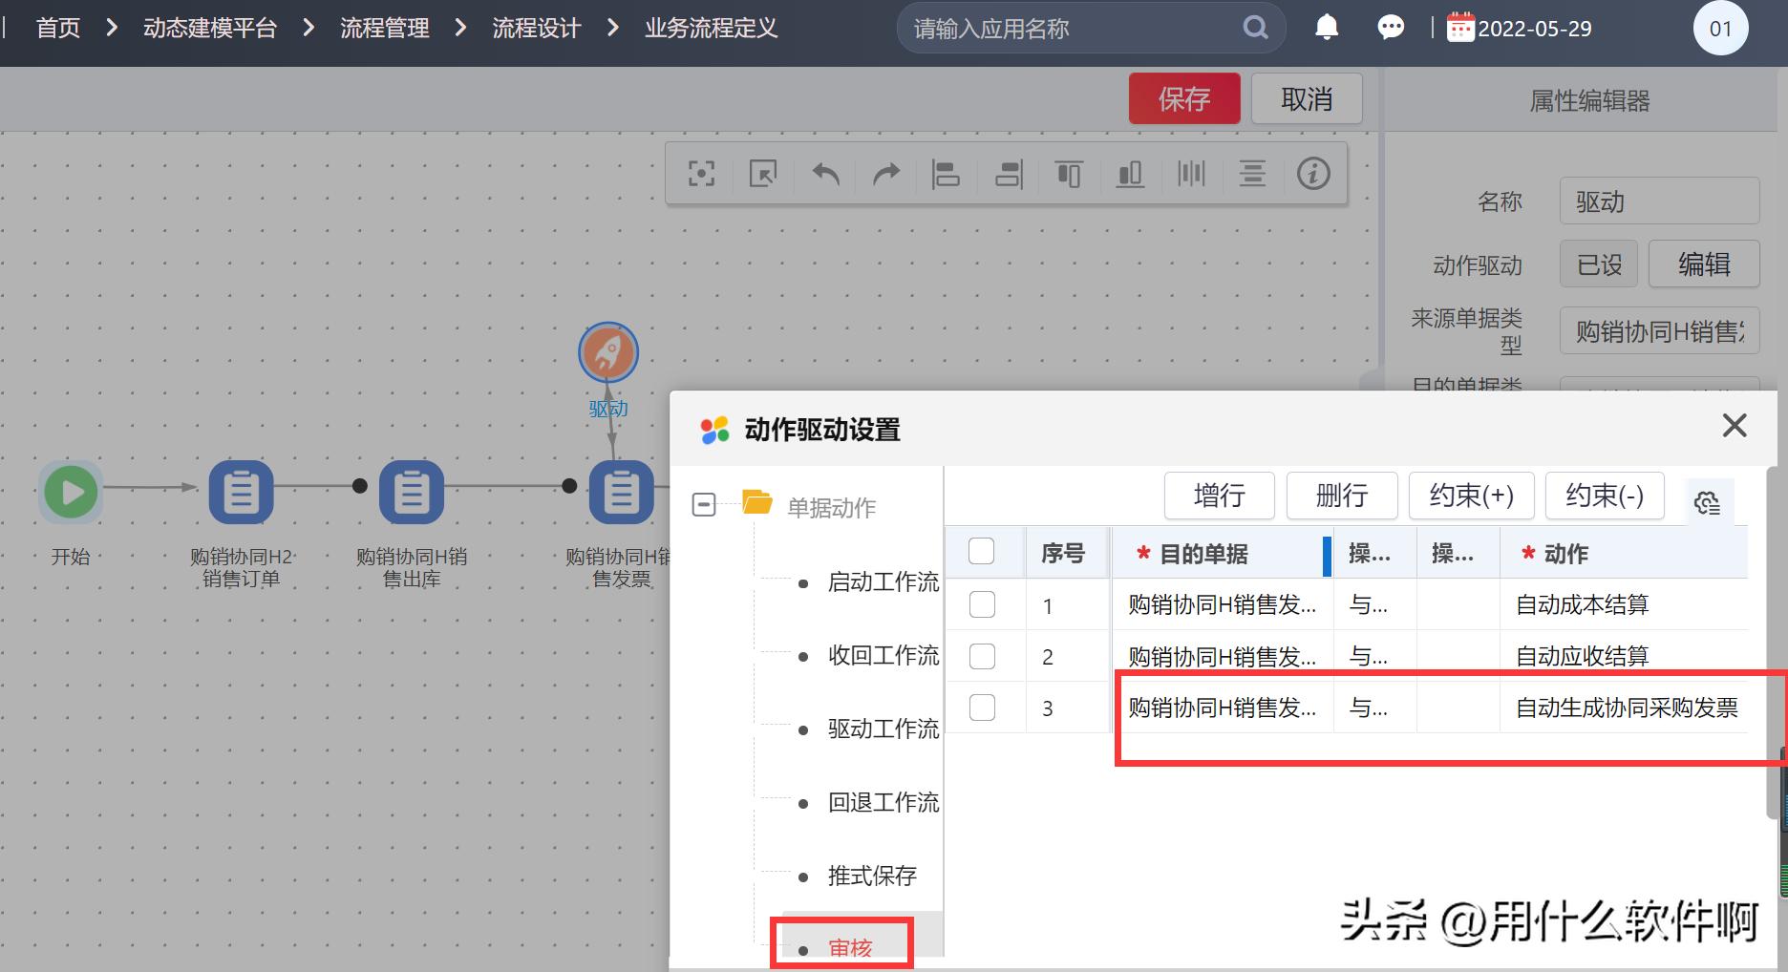Check the checkbox for row 1 自动成本结算
The height and width of the screenshot is (972, 1788).
[983, 604]
